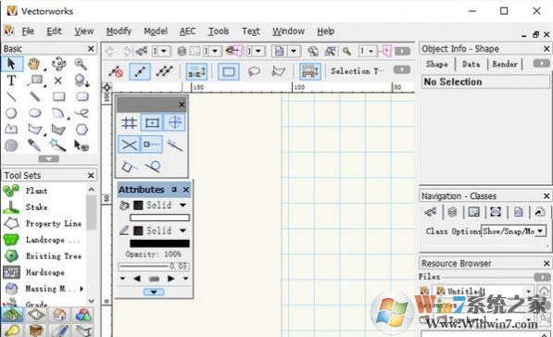
Task: Toggle Smart Points snapping
Action: (152, 144)
